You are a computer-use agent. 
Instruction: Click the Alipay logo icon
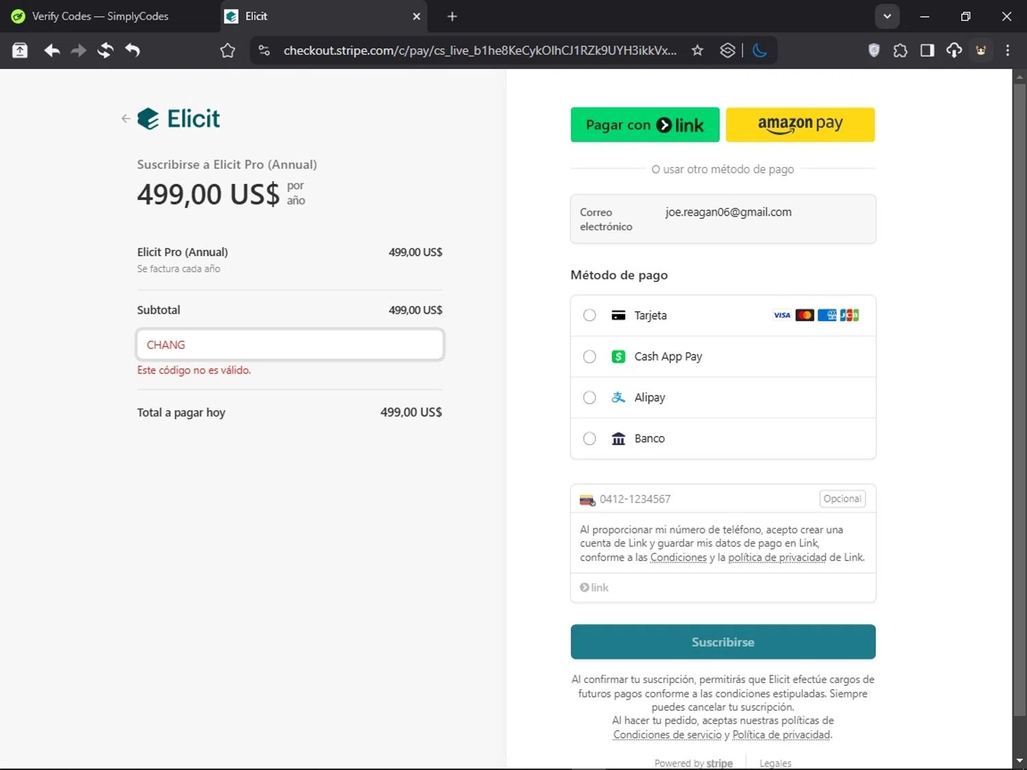(618, 398)
